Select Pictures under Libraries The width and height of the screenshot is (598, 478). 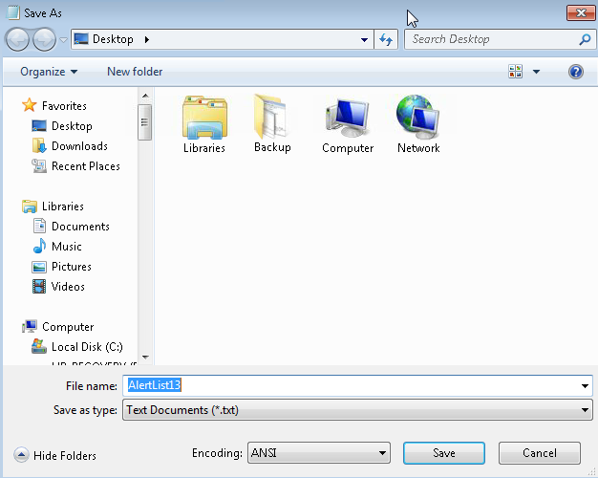point(72,267)
